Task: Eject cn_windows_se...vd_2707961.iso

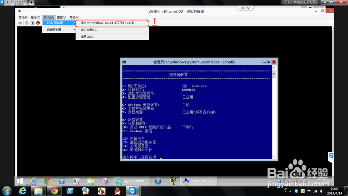Action: 112,23
